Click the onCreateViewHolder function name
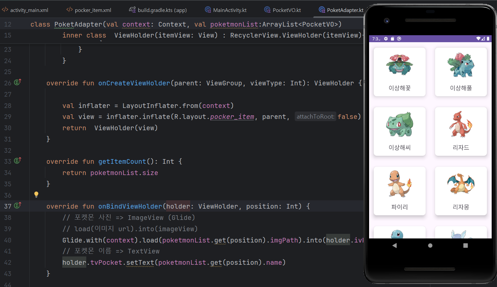This screenshot has height=287, width=497. pos(134,83)
